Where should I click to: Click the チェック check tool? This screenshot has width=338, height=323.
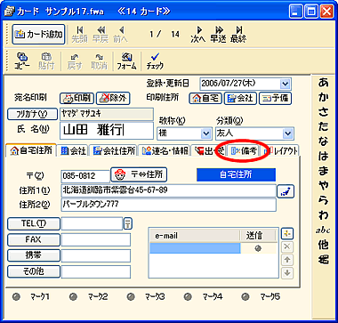155,61
